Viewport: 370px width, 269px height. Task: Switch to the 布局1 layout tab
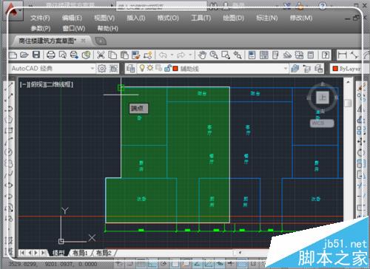(x=80, y=253)
